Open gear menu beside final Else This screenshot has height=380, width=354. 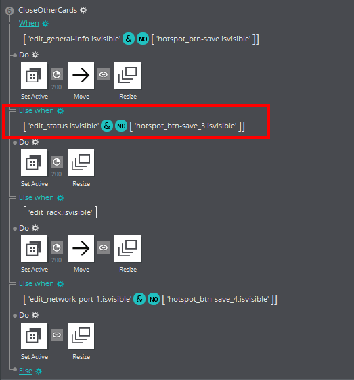(39, 371)
